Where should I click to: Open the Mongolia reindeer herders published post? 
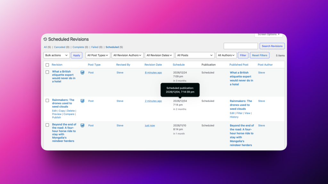[x=242, y=135]
